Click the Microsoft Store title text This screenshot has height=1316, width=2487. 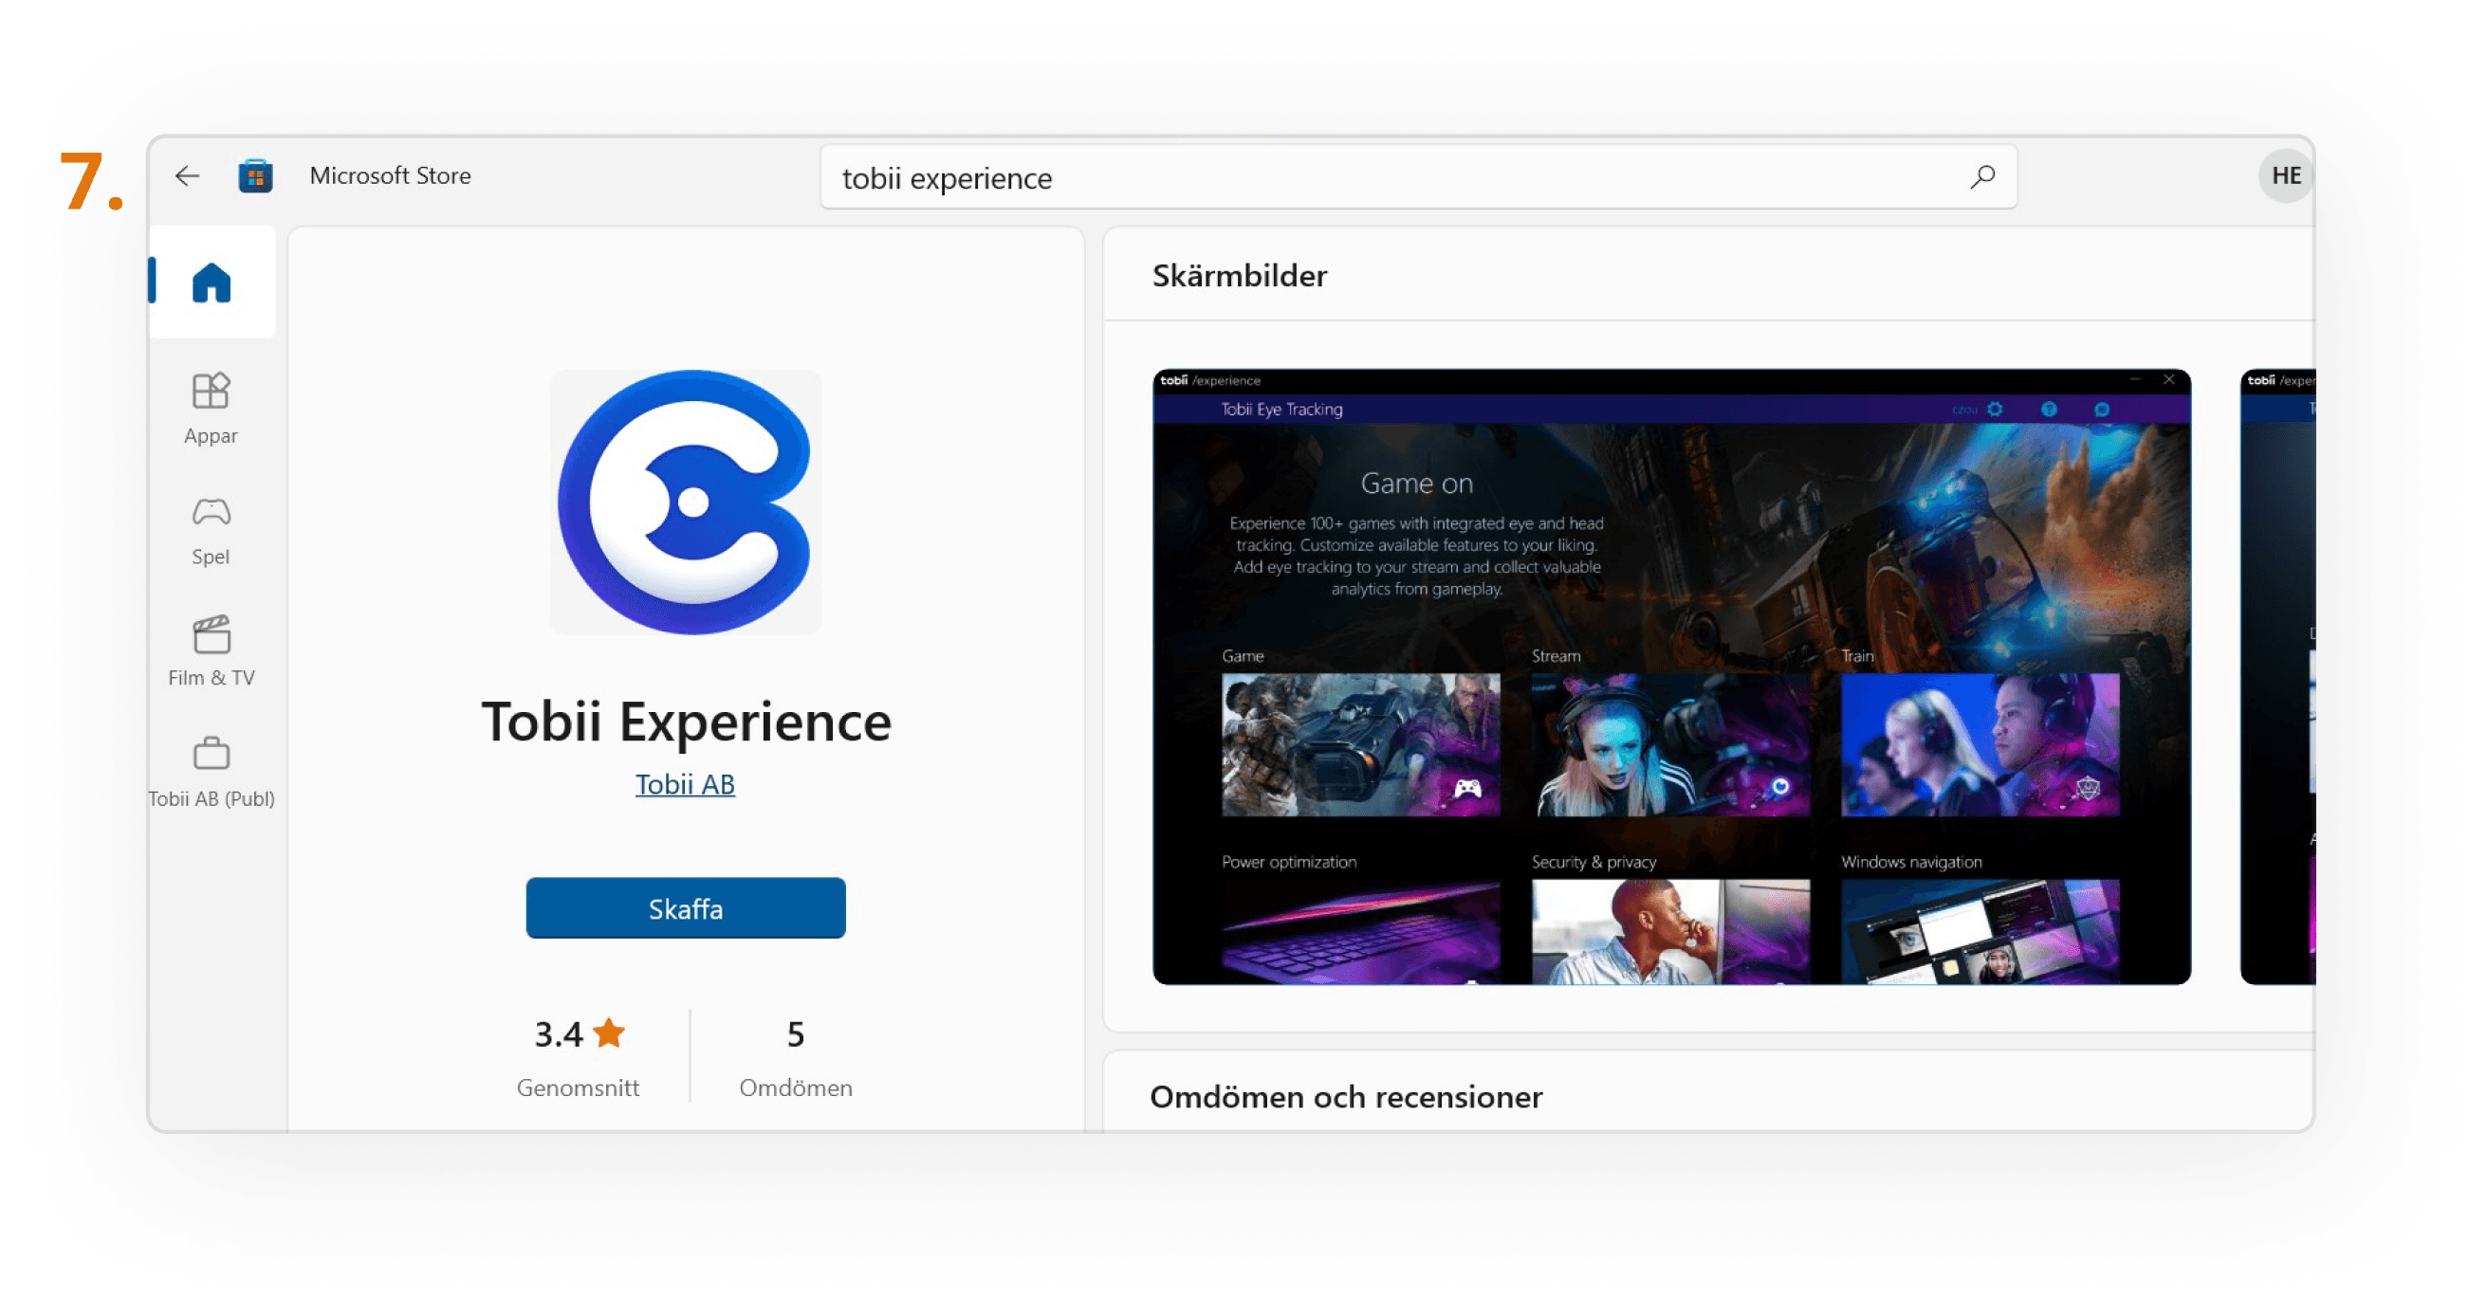point(390,175)
